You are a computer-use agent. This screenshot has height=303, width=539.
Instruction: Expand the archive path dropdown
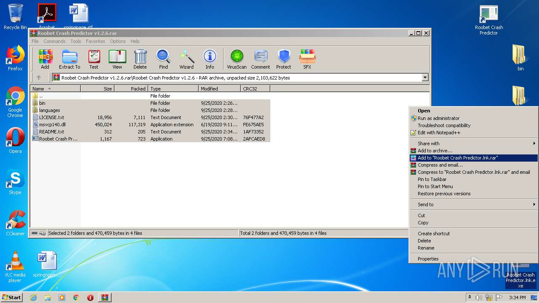point(425,77)
